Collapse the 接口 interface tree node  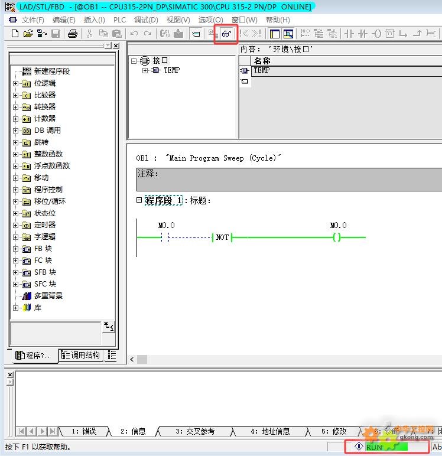(x=134, y=61)
